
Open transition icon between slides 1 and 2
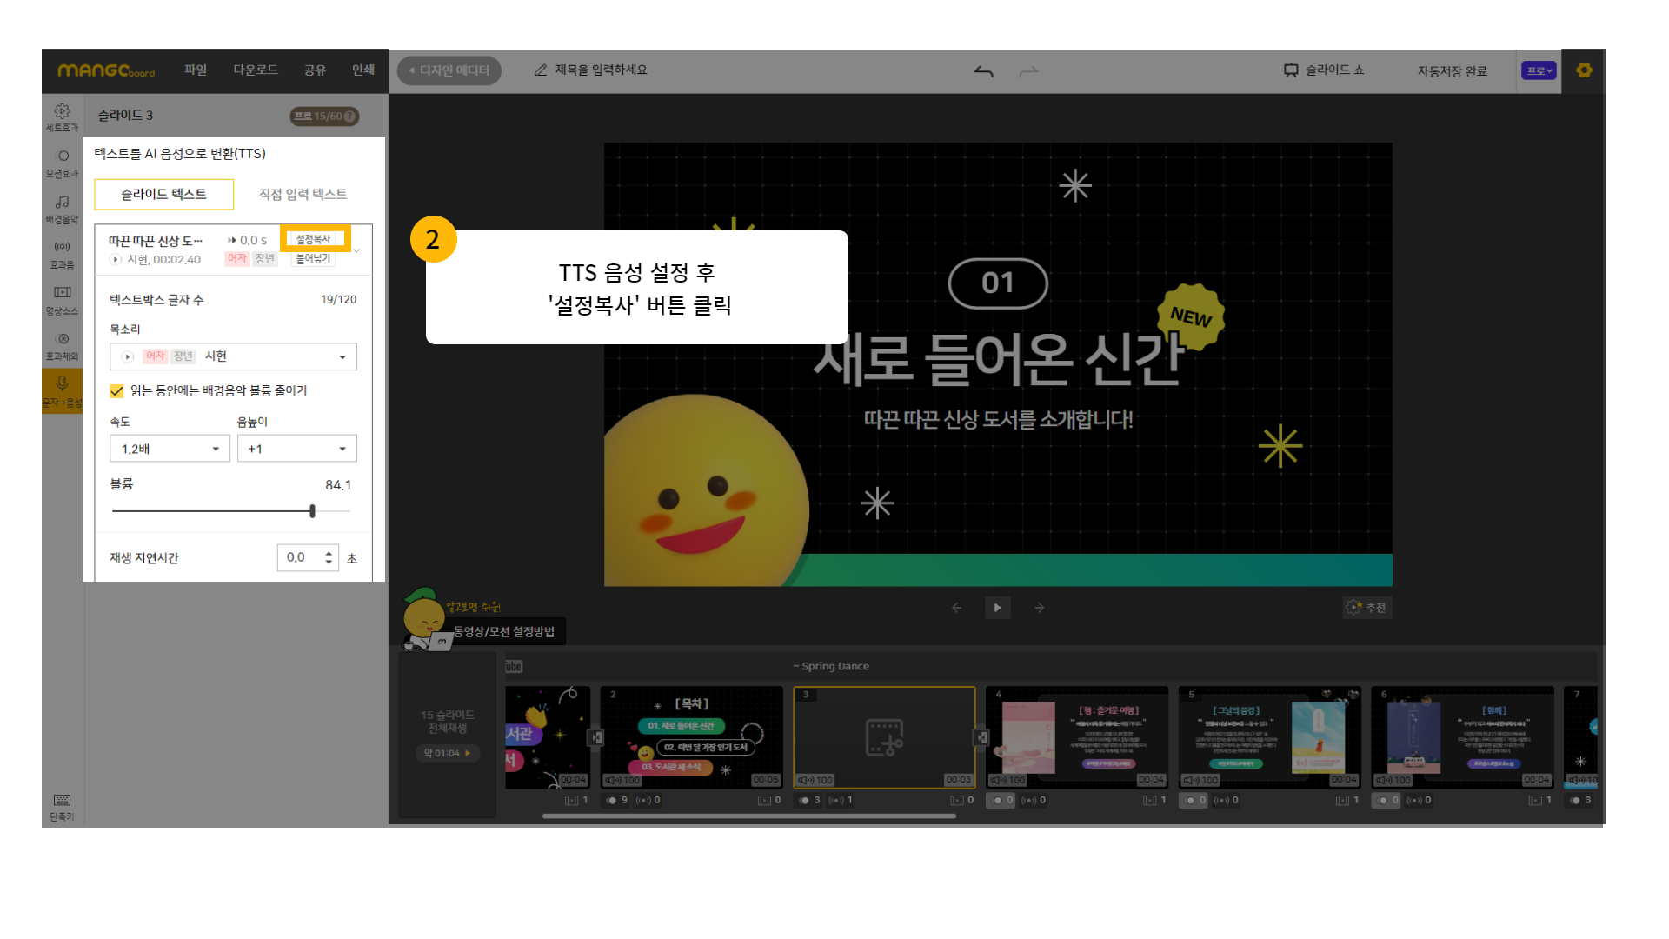(595, 737)
